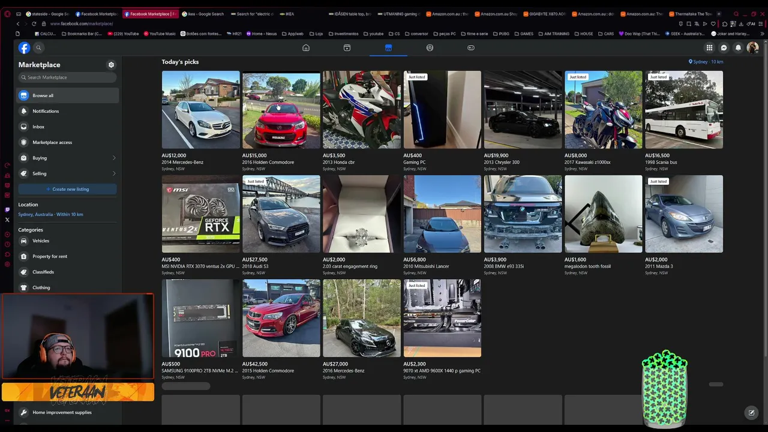Open the new message compose icon
Viewport: 768px width, 432px height.
751,412
